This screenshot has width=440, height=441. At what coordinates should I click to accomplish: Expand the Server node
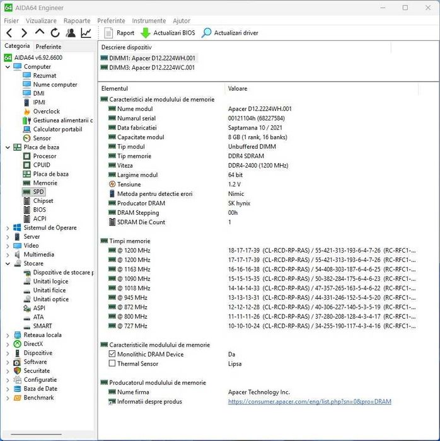8,237
